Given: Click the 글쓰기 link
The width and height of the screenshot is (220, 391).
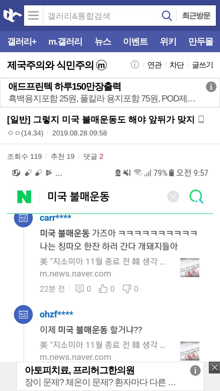Looking at the screenshot, I should 202,65.
